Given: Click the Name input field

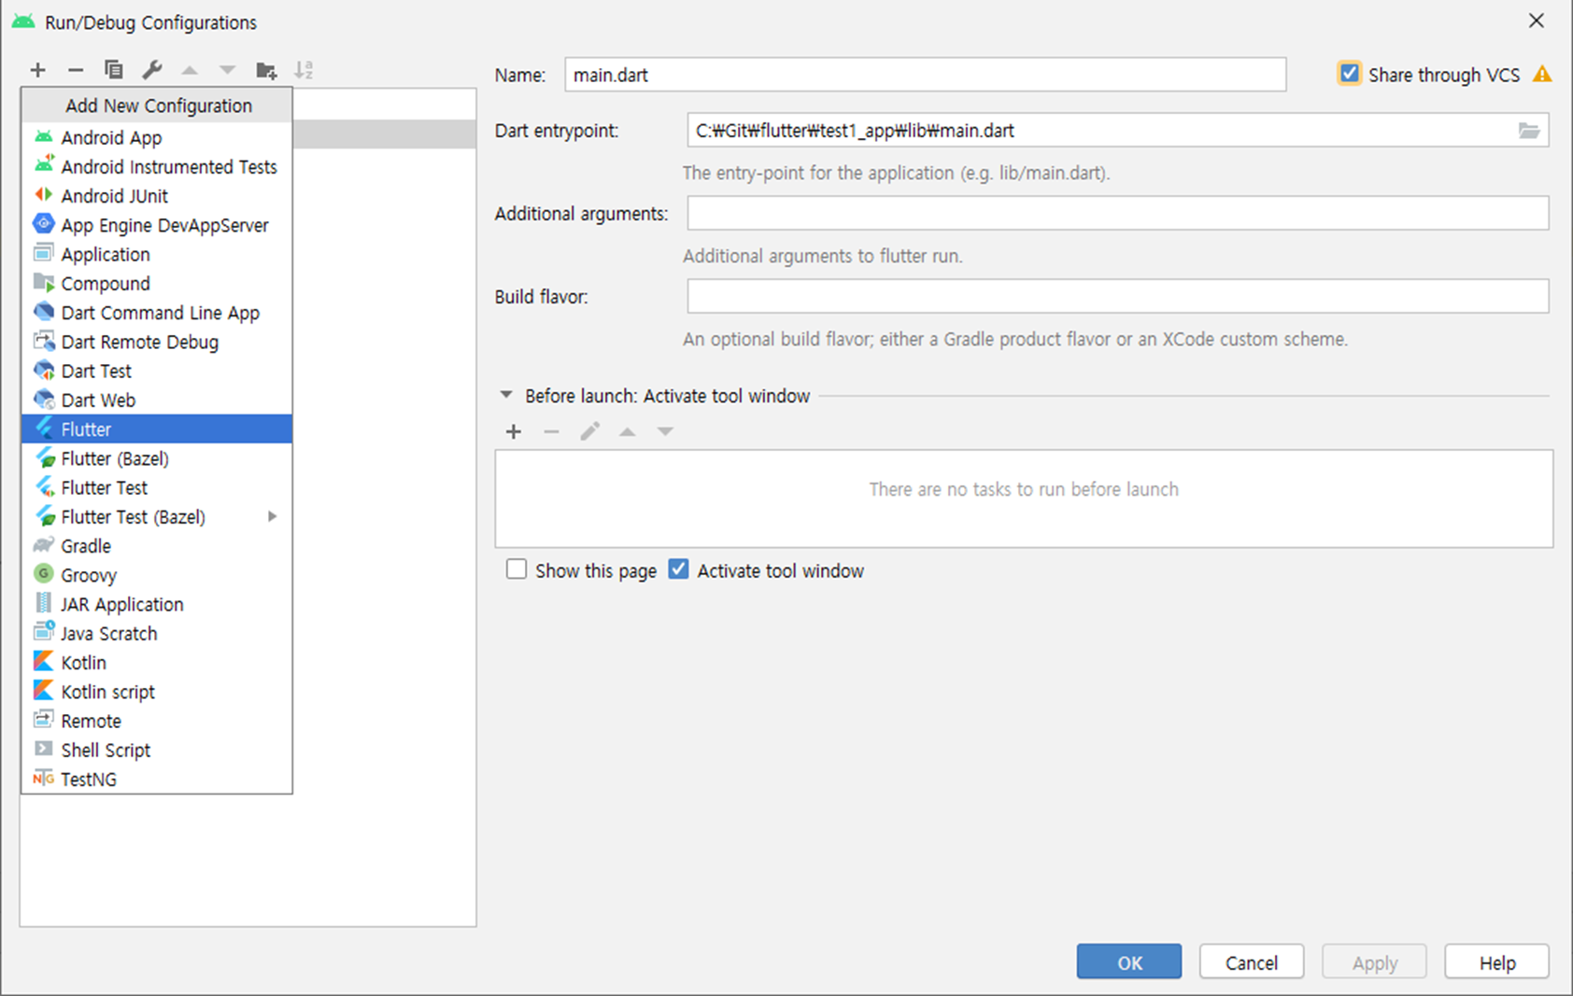Looking at the screenshot, I should coord(926,75).
